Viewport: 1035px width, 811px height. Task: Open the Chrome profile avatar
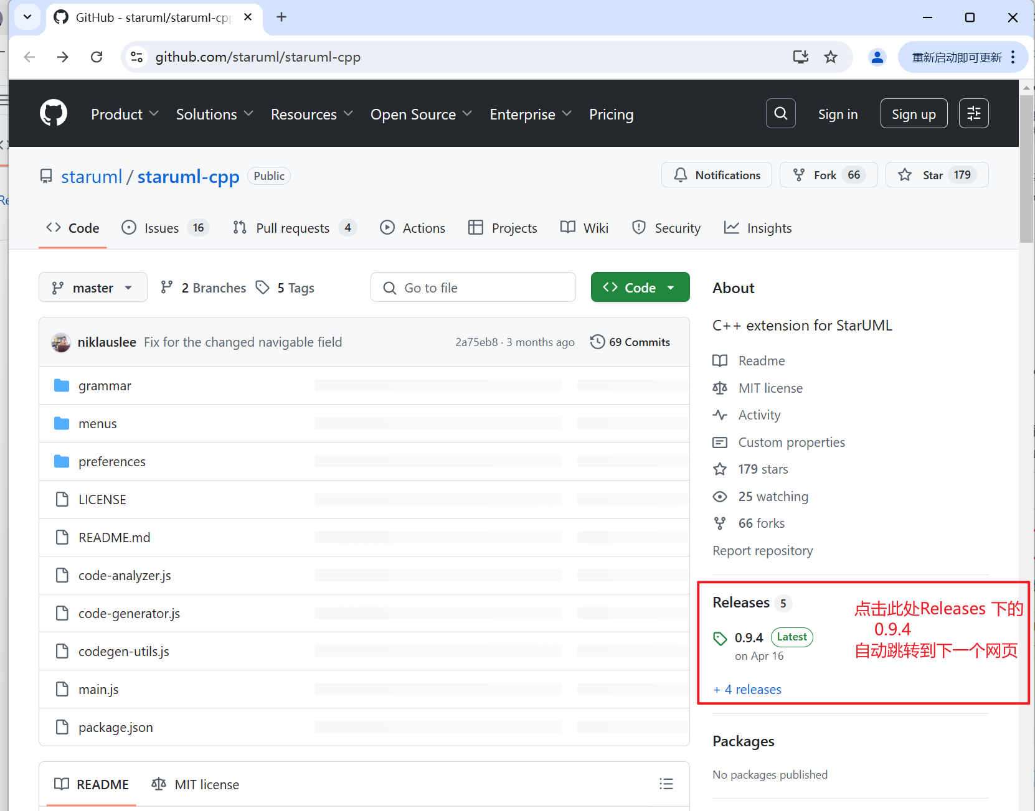877,57
